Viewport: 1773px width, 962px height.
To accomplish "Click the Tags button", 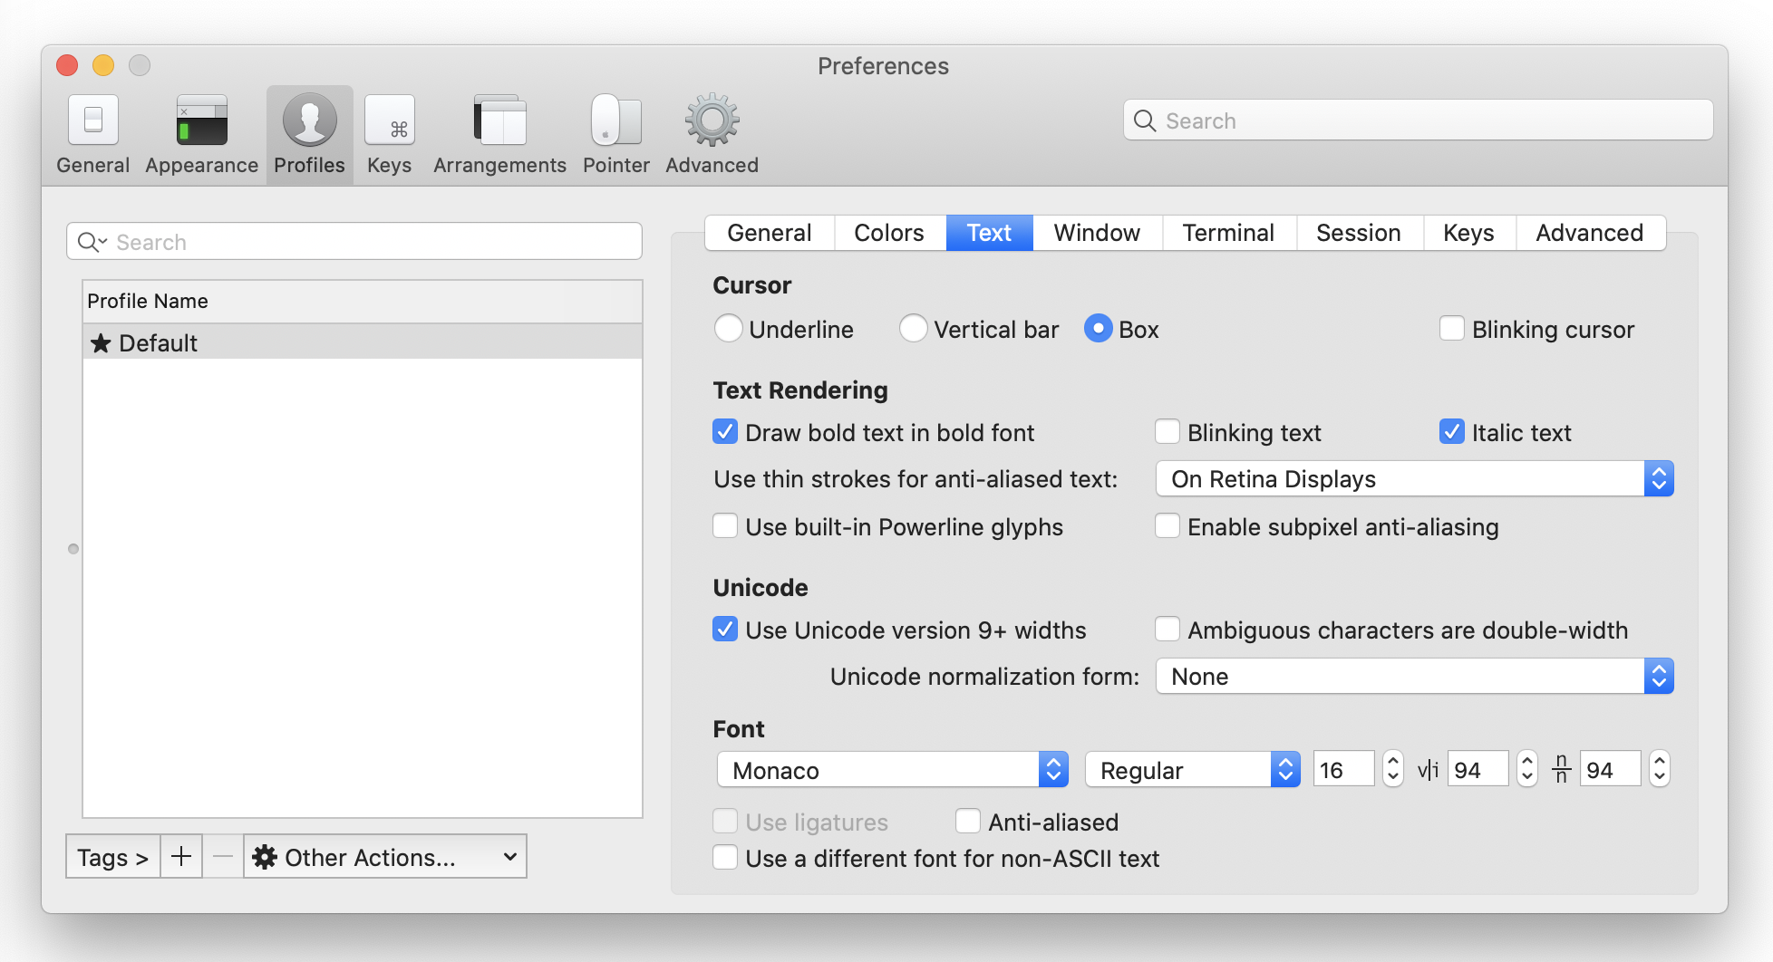I will 111,856.
